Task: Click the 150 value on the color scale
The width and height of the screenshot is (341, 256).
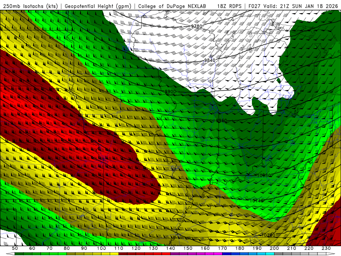Action: tap(188, 248)
